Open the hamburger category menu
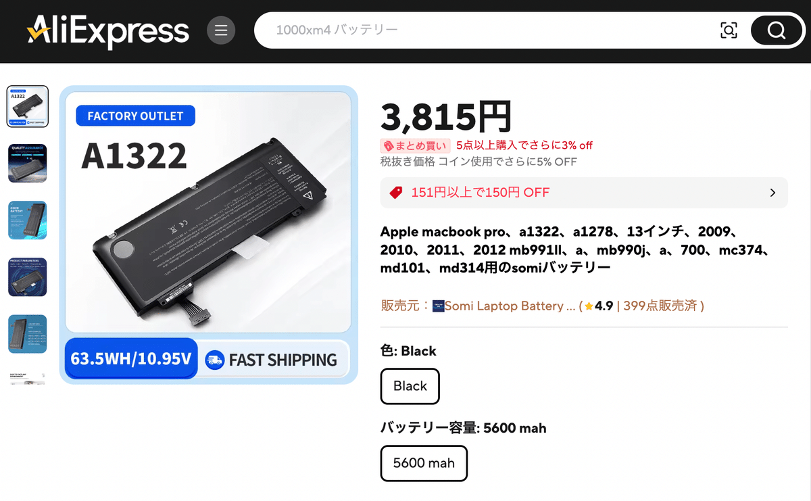 pyautogui.click(x=220, y=30)
